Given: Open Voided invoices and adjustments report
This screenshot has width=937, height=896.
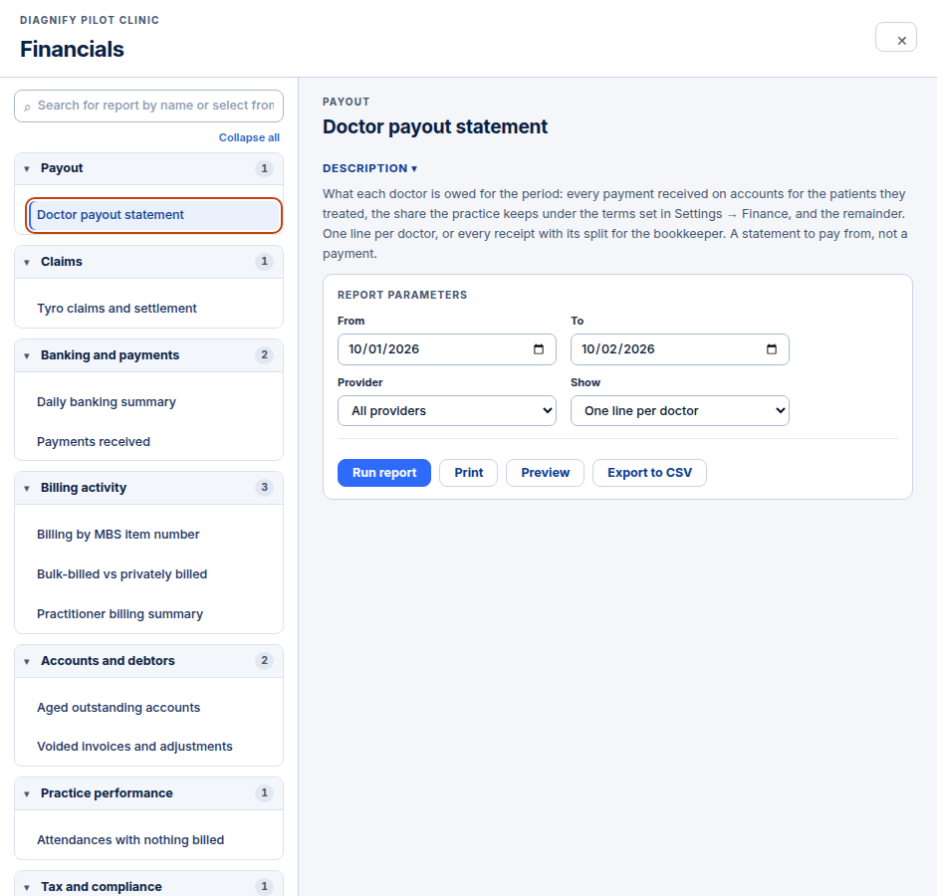Looking at the screenshot, I should 153,747.
